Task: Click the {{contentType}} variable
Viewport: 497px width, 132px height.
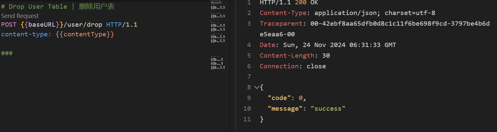Action: (x=85, y=34)
